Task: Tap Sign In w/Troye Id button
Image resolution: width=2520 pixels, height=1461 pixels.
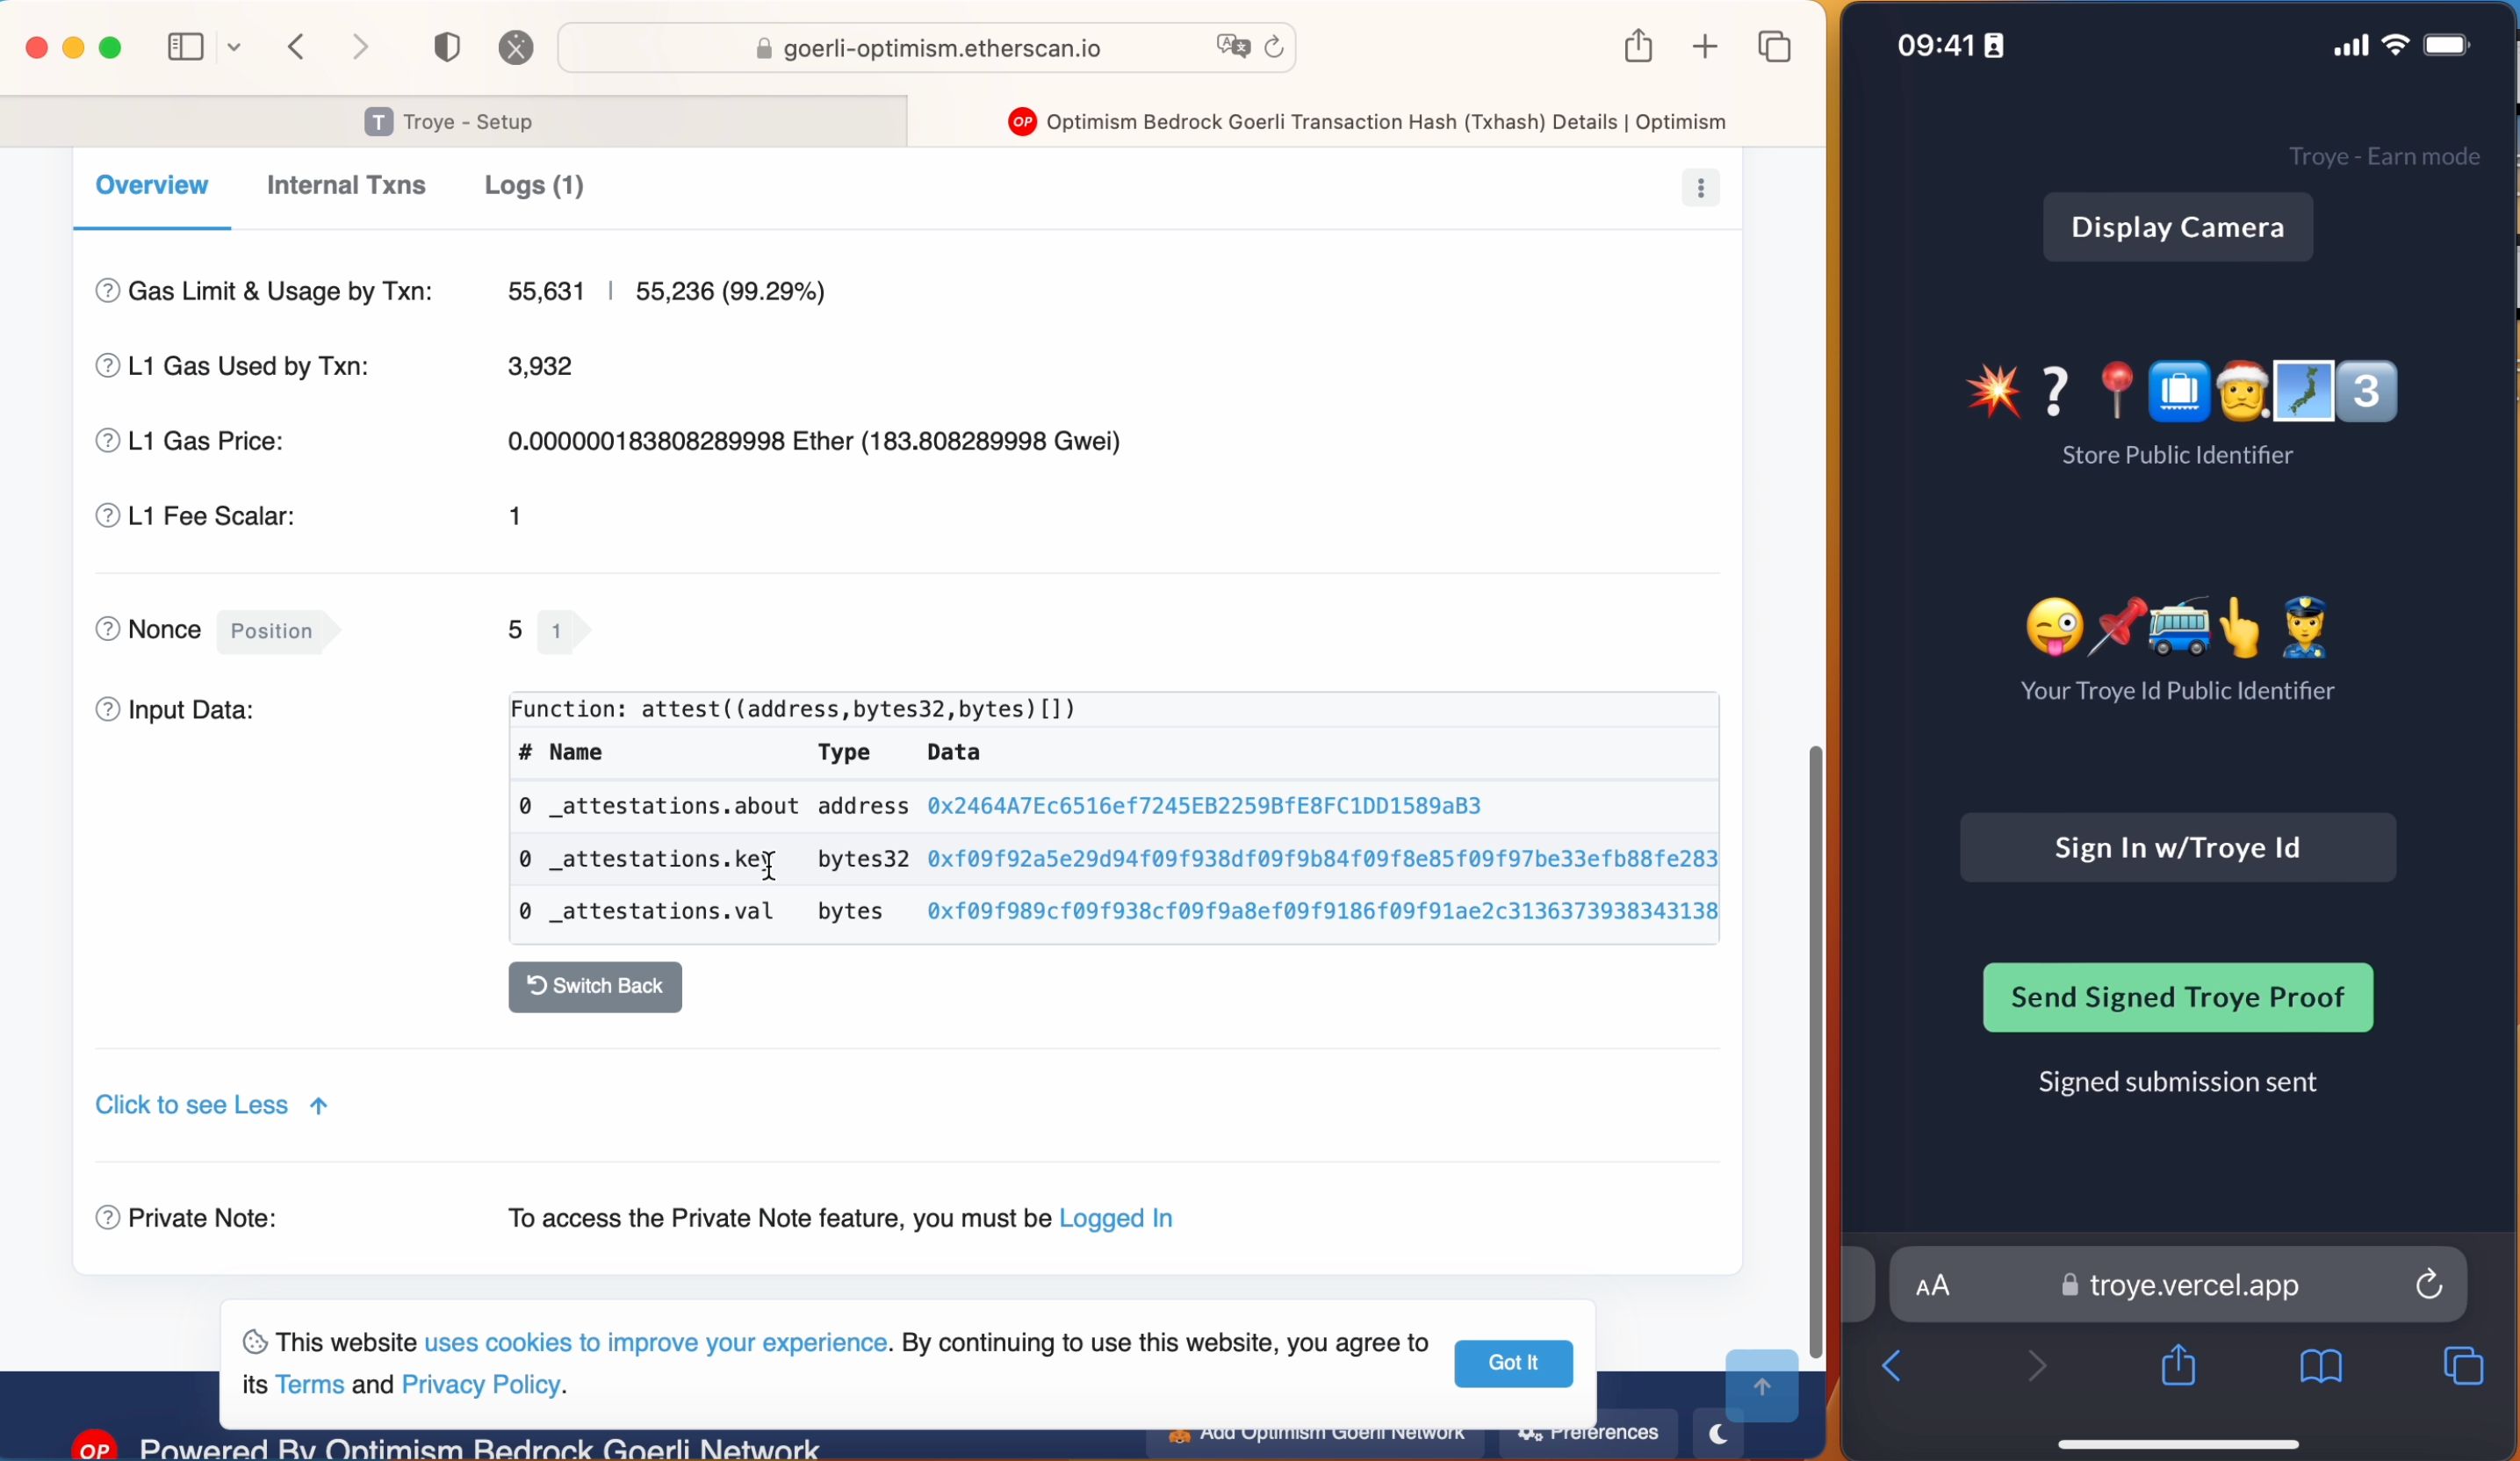Action: 2177,848
